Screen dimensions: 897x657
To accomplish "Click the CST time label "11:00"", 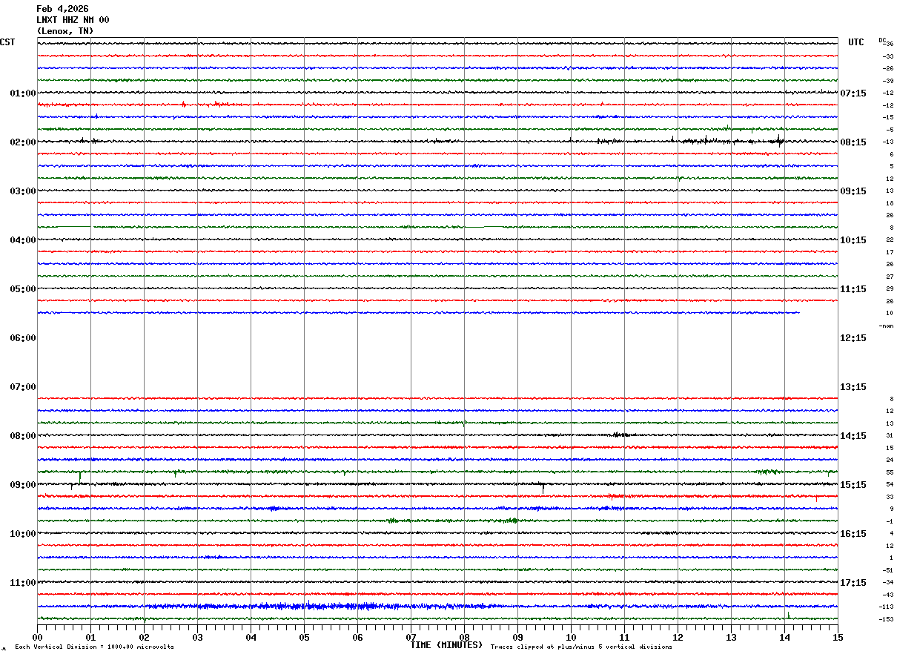I will click(x=23, y=583).
